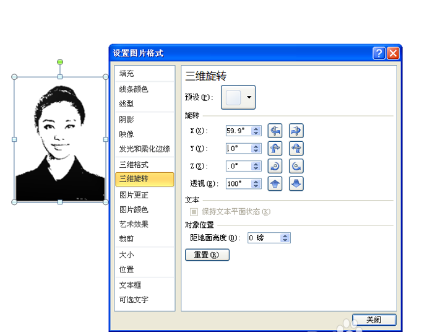Click the rotate up Y axis icon
This screenshot has height=332, width=422.
(x=275, y=149)
